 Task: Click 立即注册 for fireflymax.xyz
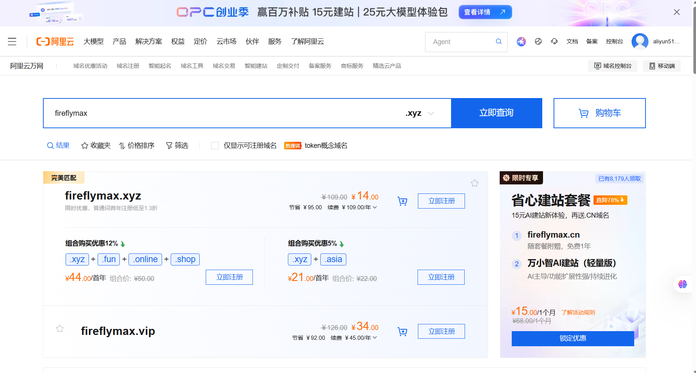pyautogui.click(x=441, y=201)
